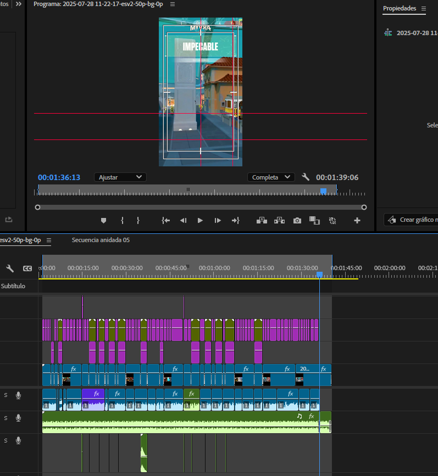Go to In point button
The height and width of the screenshot is (476, 438).
point(165,221)
